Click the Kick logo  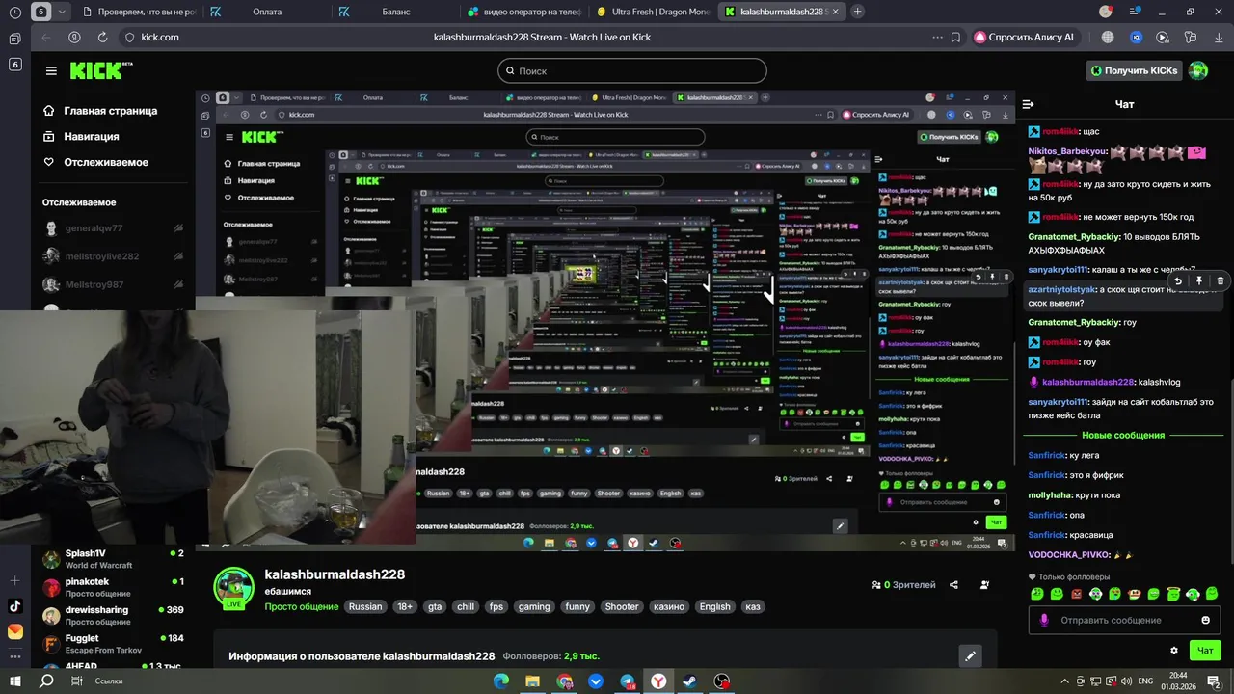(100, 70)
